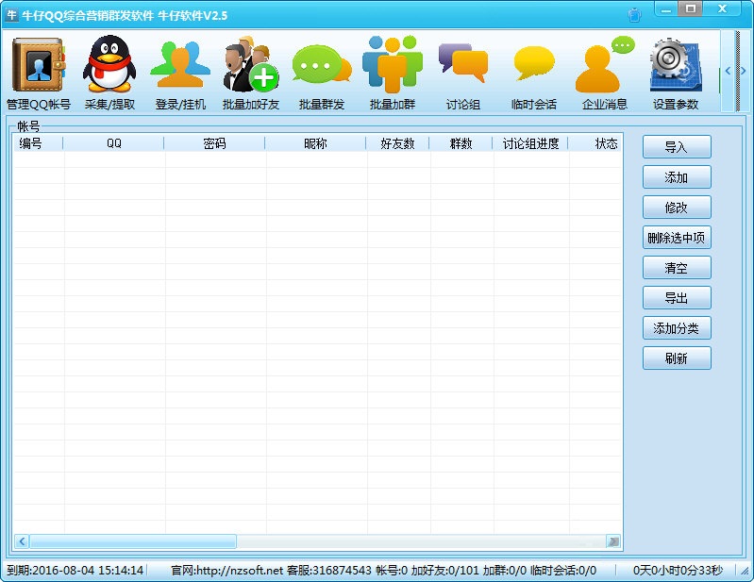The image size is (754, 582).
Task: Click the window resize grip icon
Action: pos(746,572)
